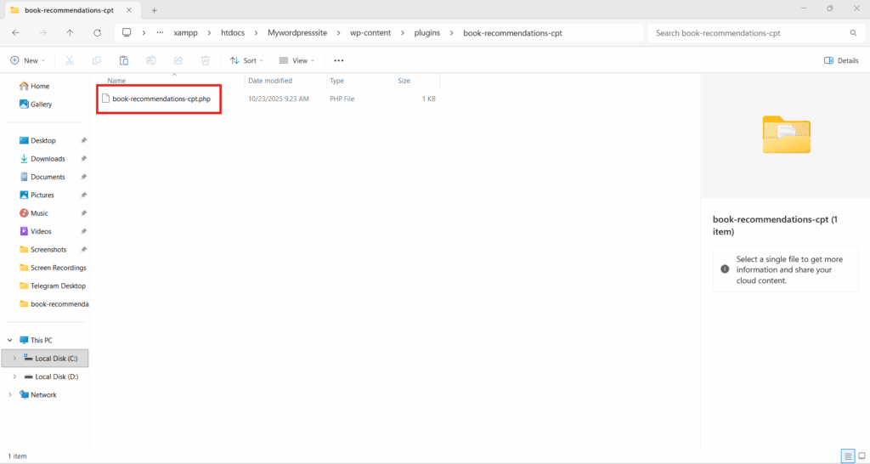This screenshot has height=464, width=870.
Task: Click book-recommendations-cpt breadcrumb segment
Action: [x=512, y=33]
